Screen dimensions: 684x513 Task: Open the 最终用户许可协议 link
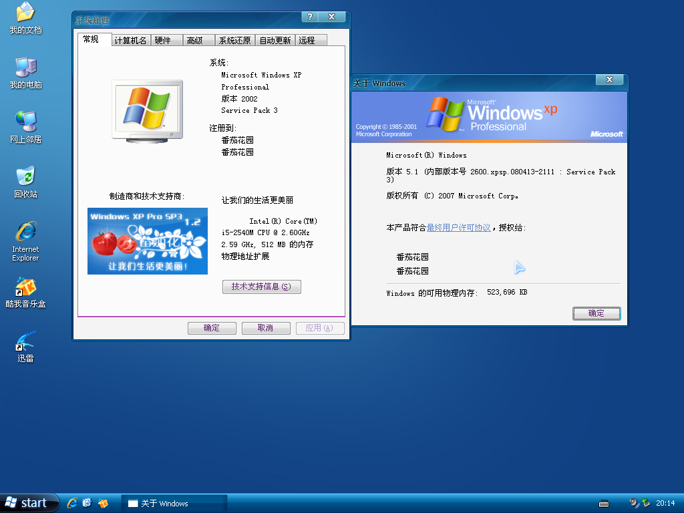tap(458, 228)
